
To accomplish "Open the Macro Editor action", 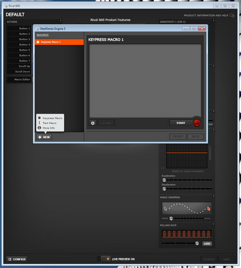I will pos(19,79).
